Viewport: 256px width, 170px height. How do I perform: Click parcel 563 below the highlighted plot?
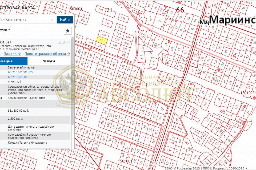[100, 46]
